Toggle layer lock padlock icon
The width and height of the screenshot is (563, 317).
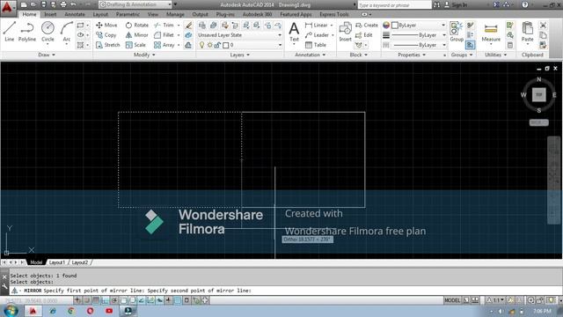[217, 45]
